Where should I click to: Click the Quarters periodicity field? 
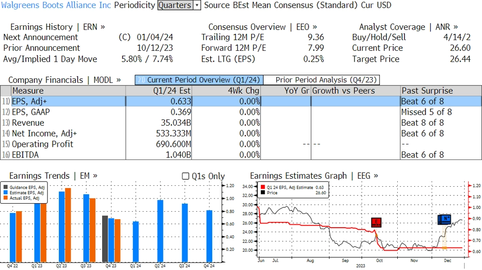tap(175, 5)
